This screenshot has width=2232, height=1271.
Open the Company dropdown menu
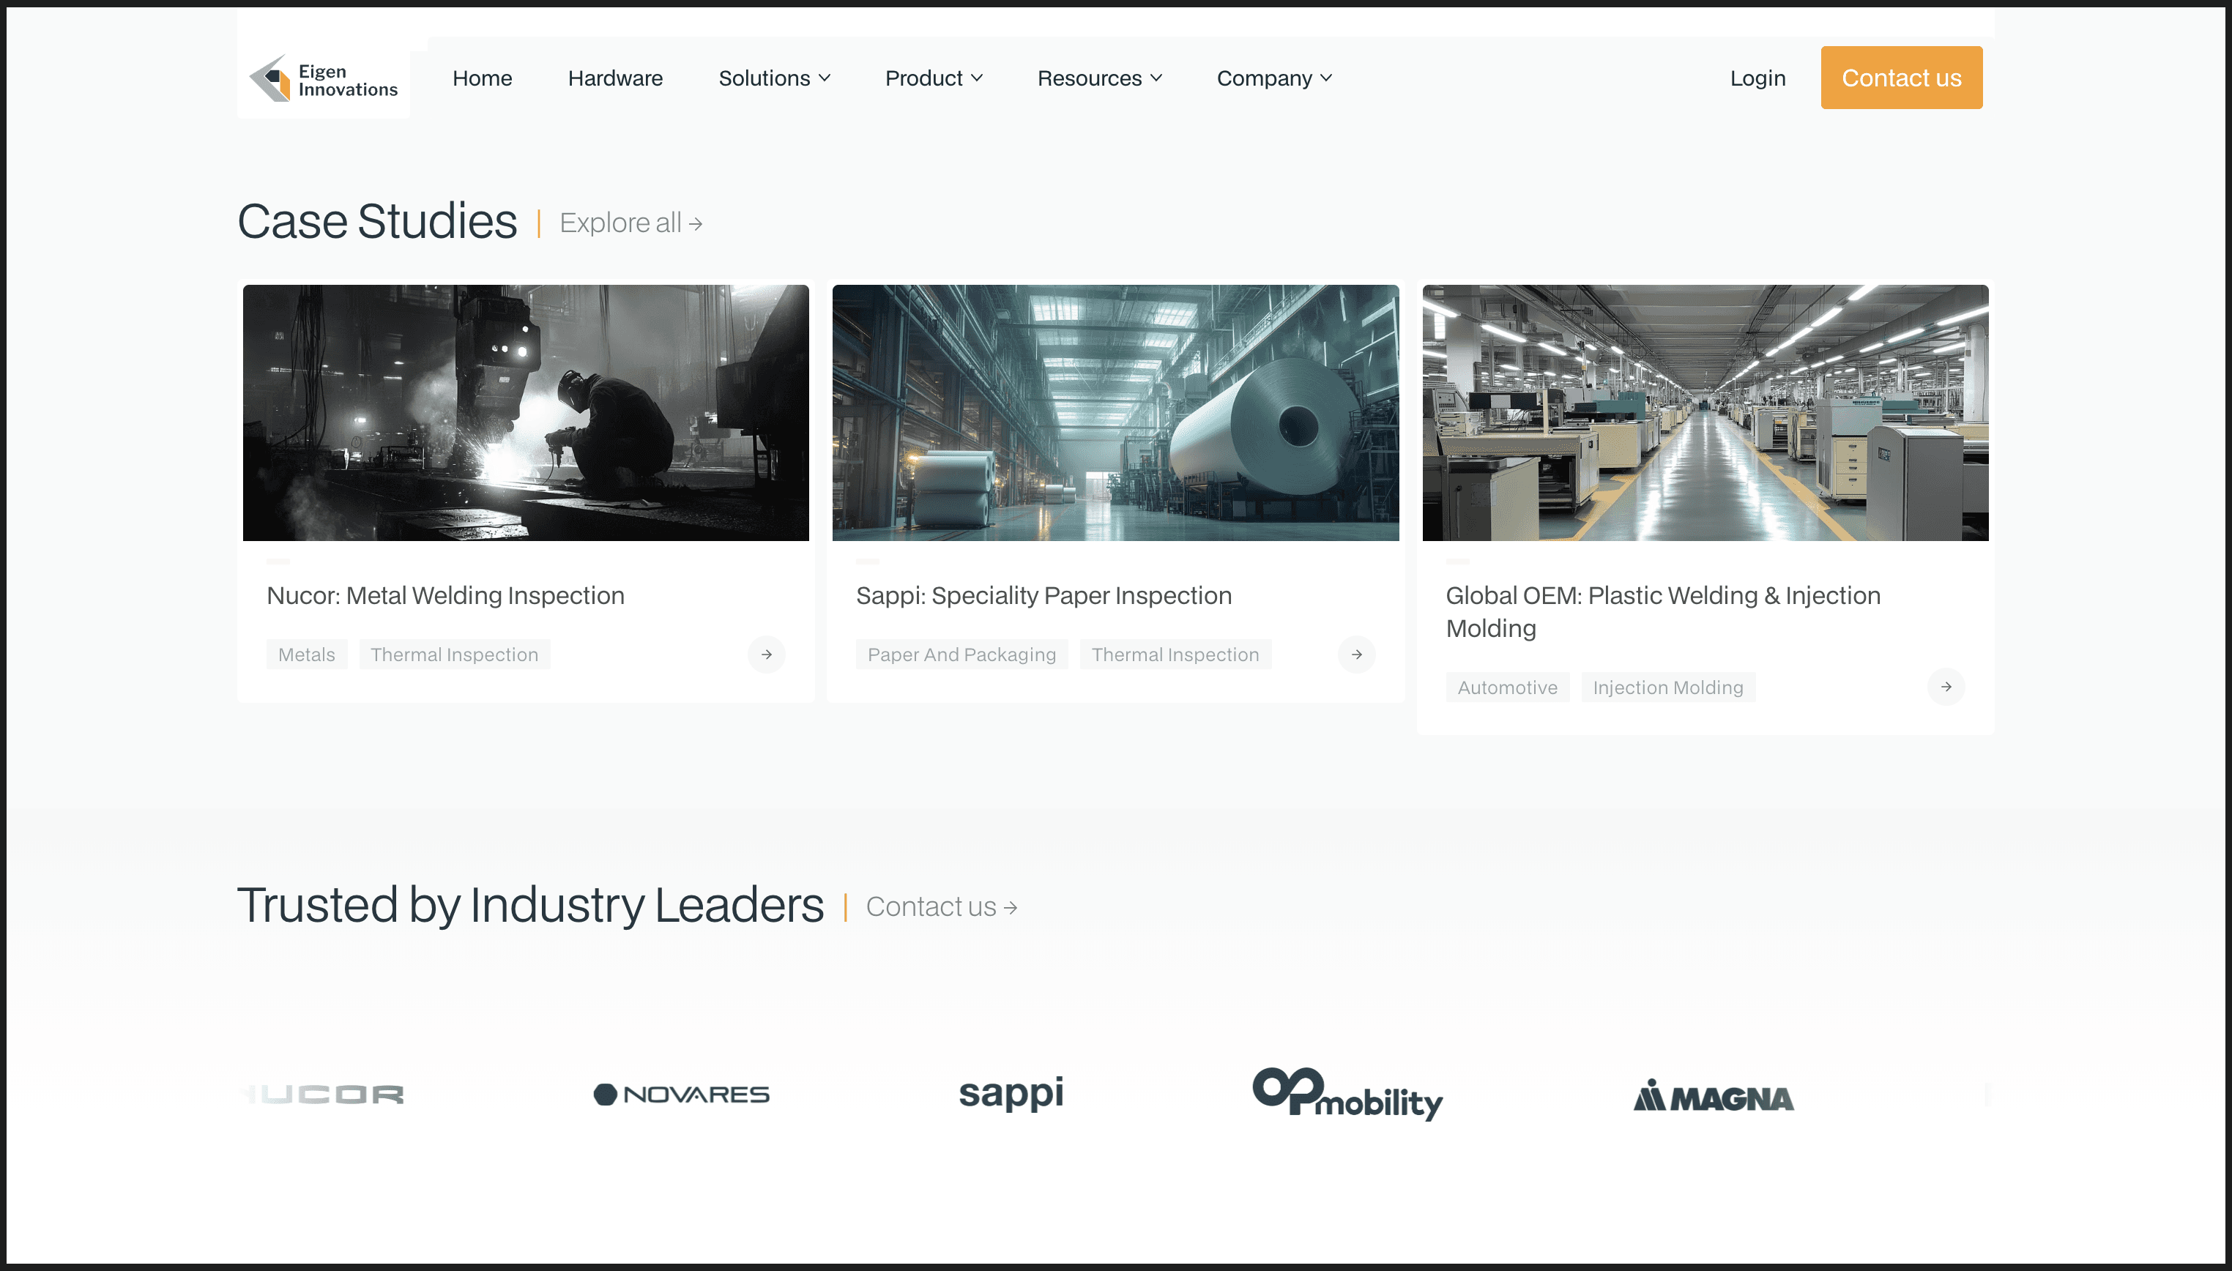point(1273,78)
